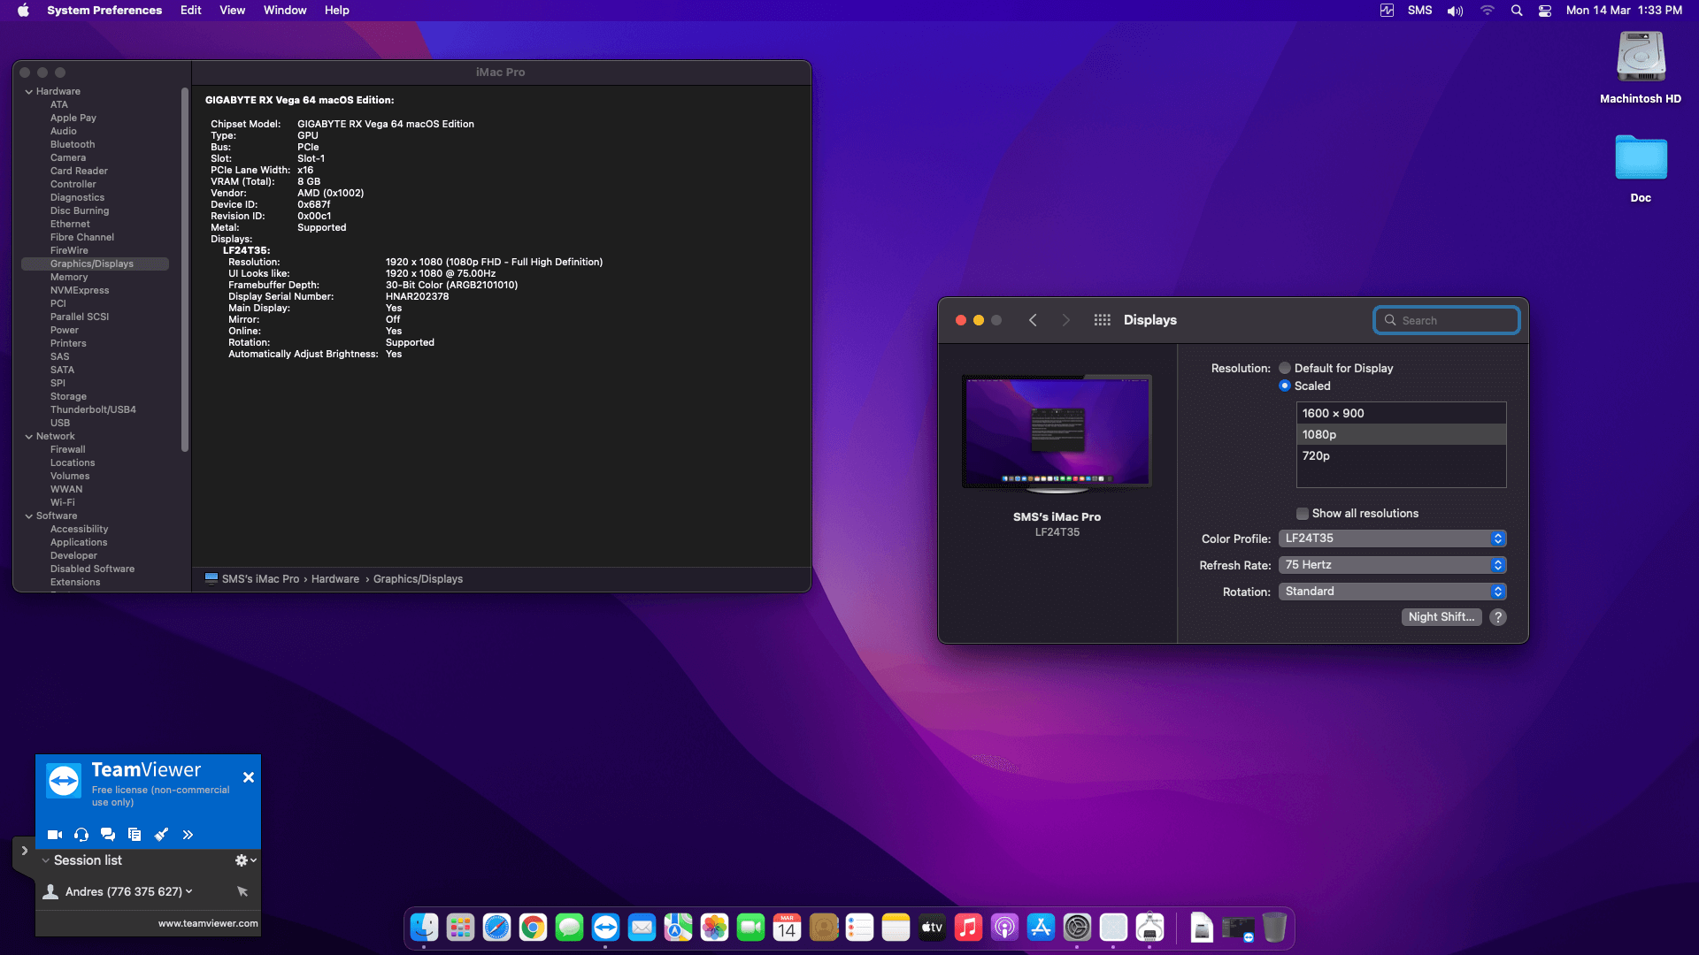
Task: Click the Search field in Displays window
Action: point(1447,320)
